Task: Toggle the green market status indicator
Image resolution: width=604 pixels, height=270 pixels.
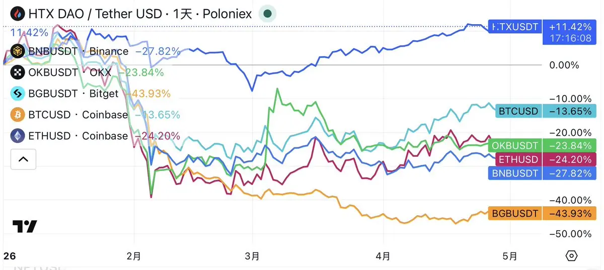Action: (x=268, y=14)
